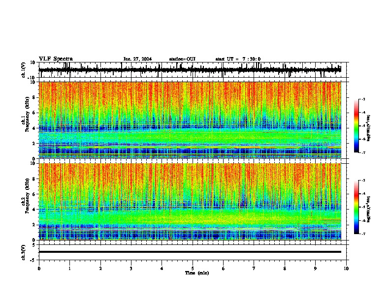The height and width of the screenshot is (301, 390).
Task: Click the ch.2 colorbar's 'log(PSD)' label
Action: click(x=368, y=209)
